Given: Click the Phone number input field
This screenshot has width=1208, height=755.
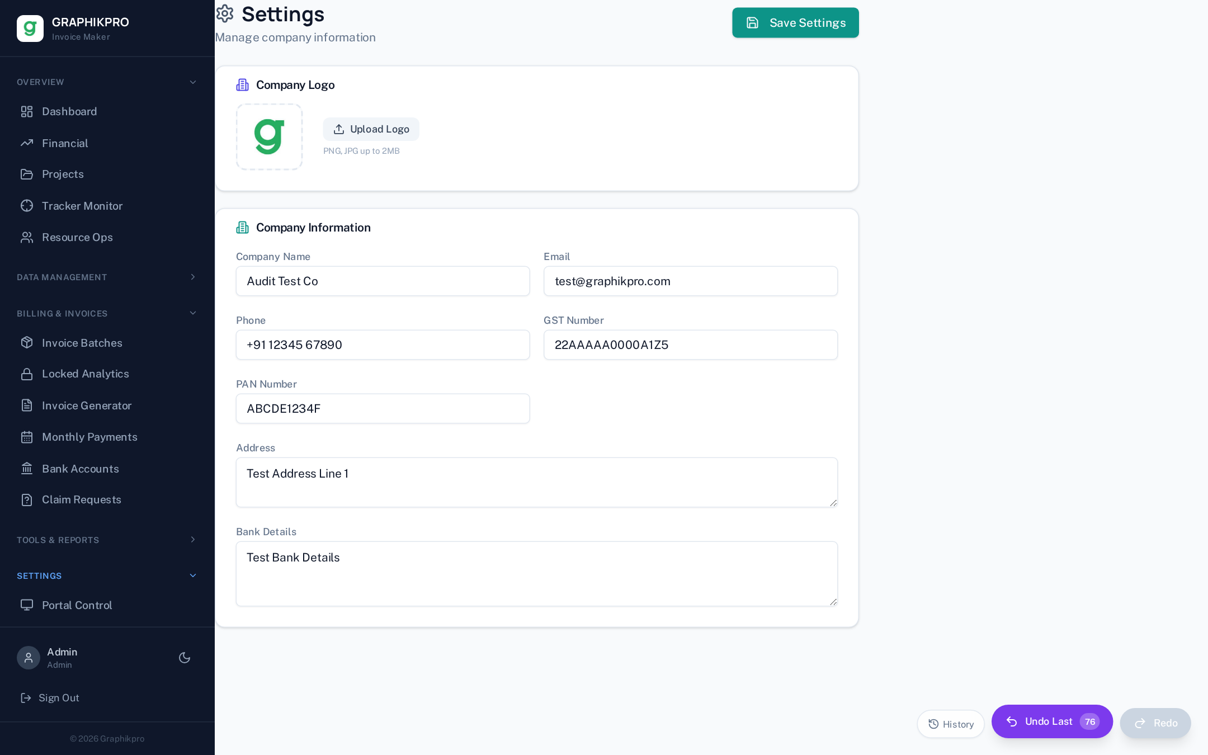Looking at the screenshot, I should coord(383,345).
